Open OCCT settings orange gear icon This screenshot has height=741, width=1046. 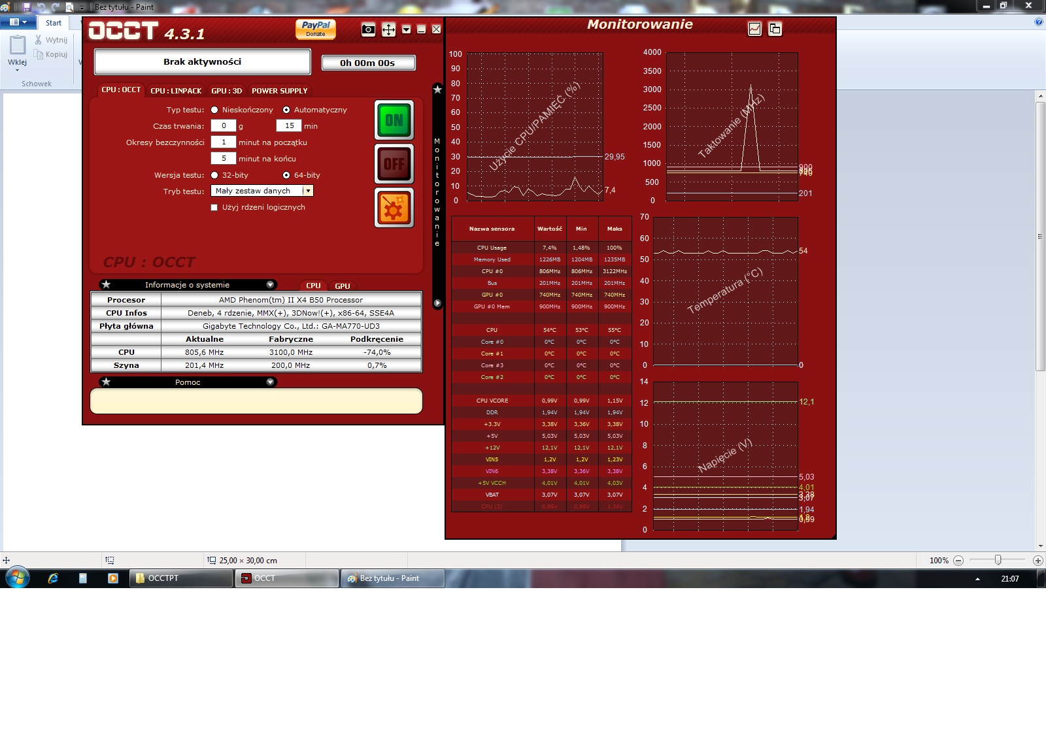click(394, 208)
